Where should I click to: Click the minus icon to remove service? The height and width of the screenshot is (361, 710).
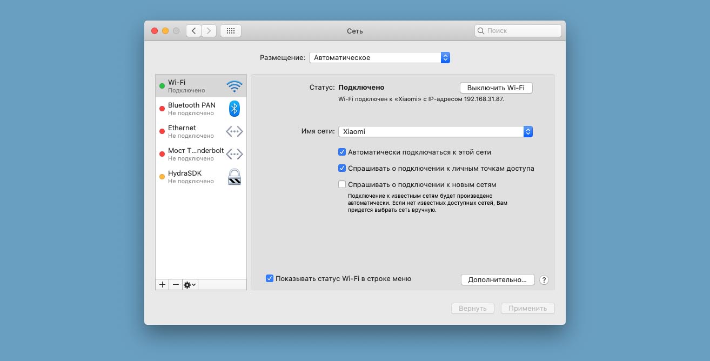[x=176, y=284]
